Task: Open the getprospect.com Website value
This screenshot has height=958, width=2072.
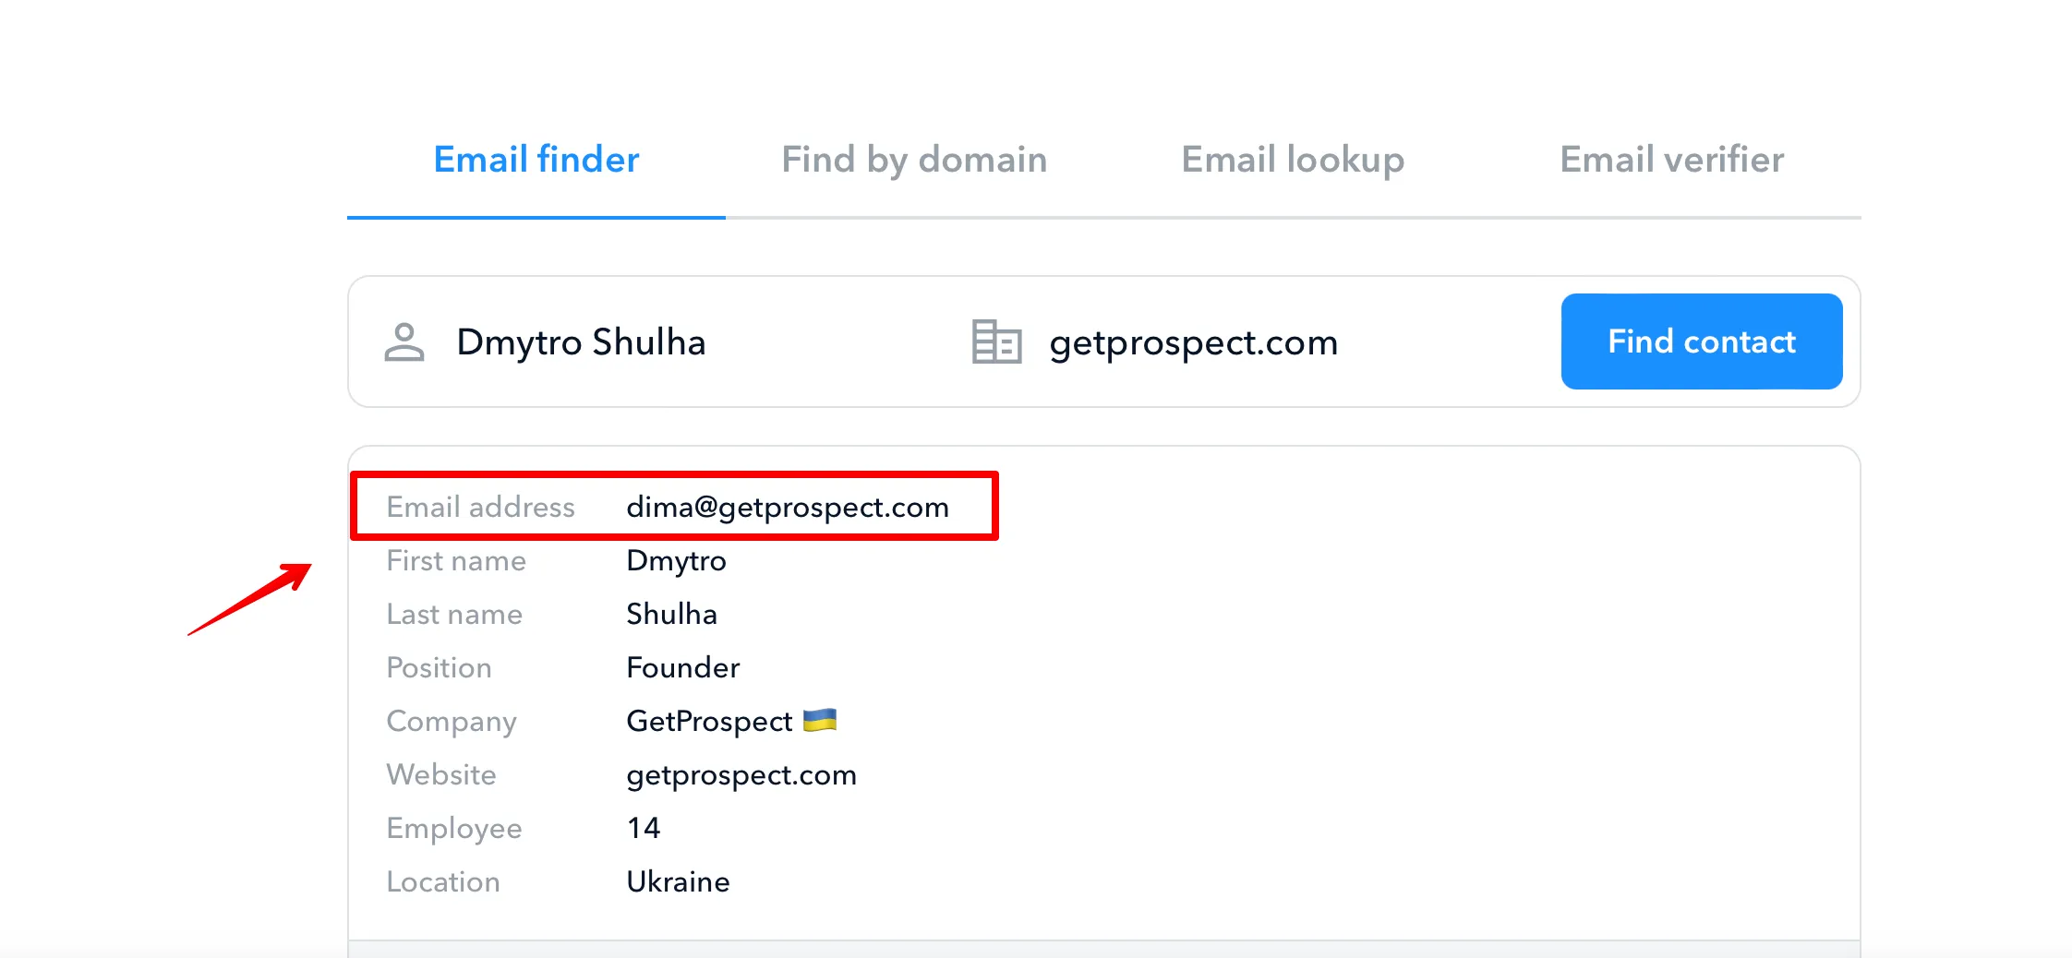Action: [741, 774]
